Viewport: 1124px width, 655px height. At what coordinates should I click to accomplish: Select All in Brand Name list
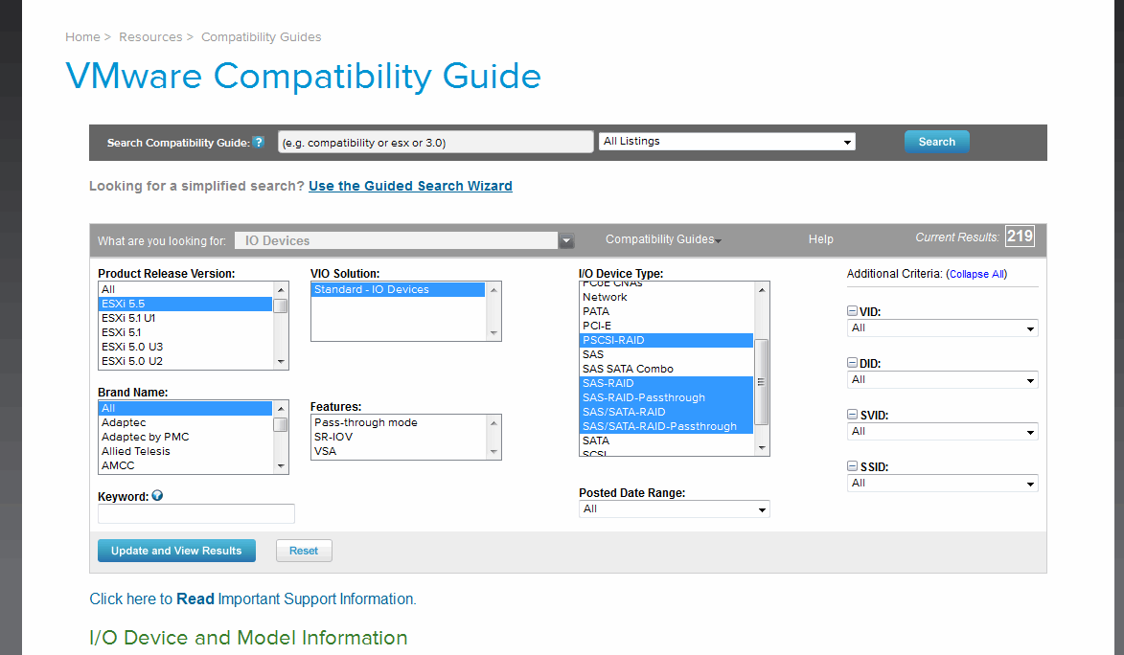185,409
